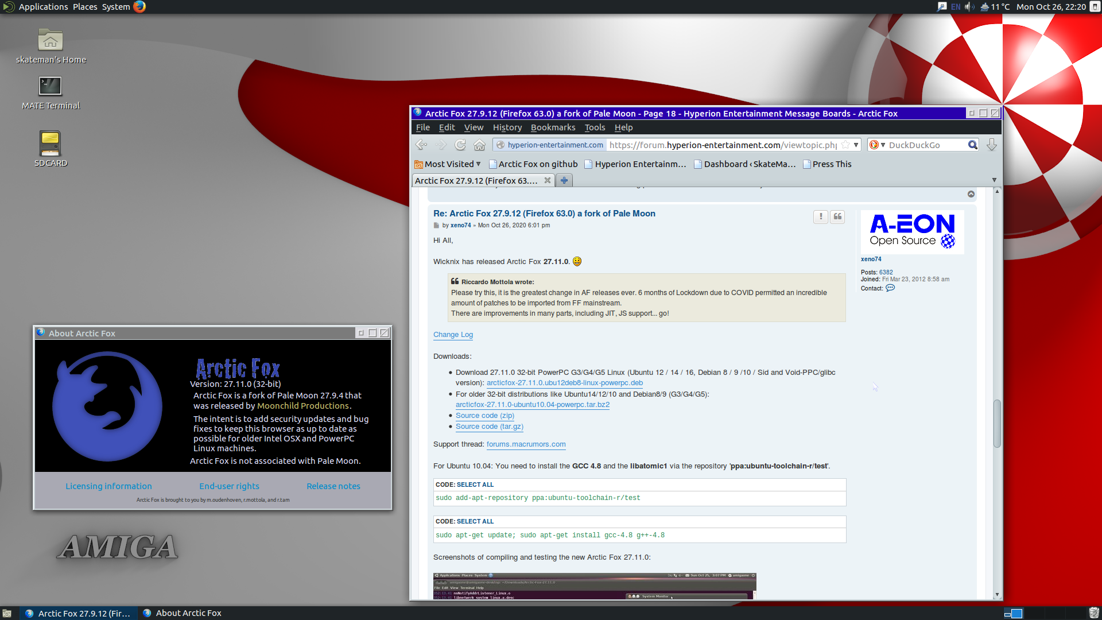Open the Bookmarks menu

coord(553,127)
